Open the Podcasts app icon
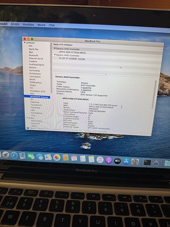The width and height of the screenshot is (170, 227). coord(108,160)
